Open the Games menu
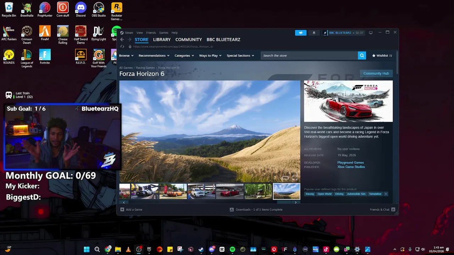 164,33
